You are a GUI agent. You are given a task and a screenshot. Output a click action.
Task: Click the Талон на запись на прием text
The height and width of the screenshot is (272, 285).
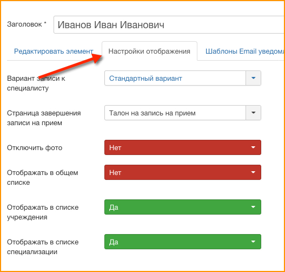pos(153,113)
